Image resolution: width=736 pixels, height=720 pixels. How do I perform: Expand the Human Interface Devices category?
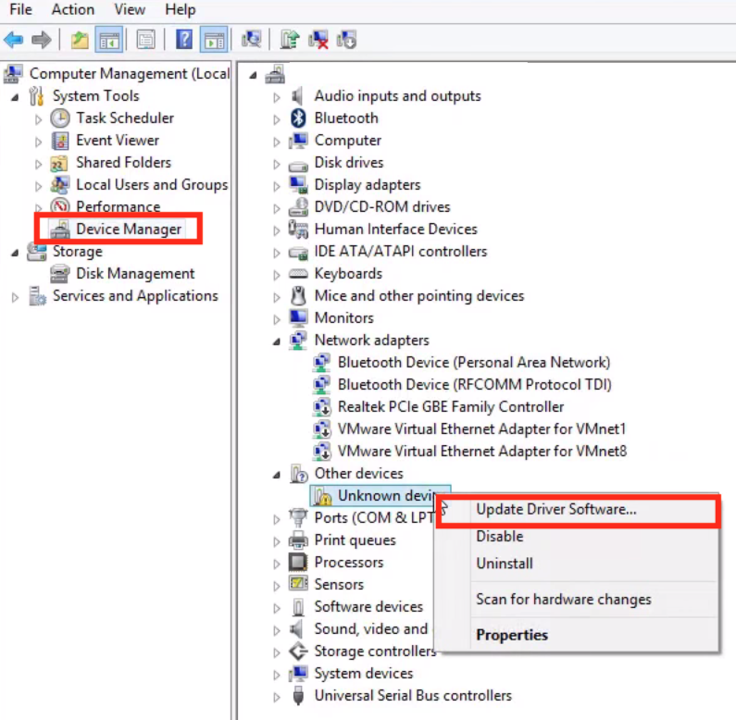(277, 230)
